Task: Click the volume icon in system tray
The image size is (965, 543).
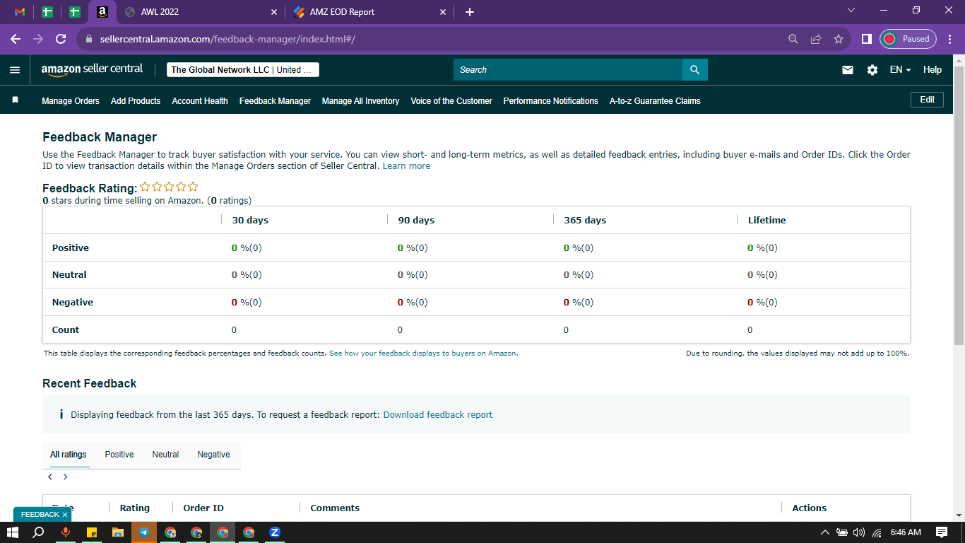Action: pyautogui.click(x=859, y=532)
